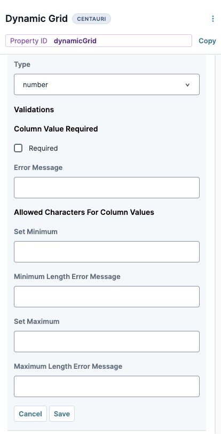Save the column settings
221x434 pixels.
click(62, 414)
